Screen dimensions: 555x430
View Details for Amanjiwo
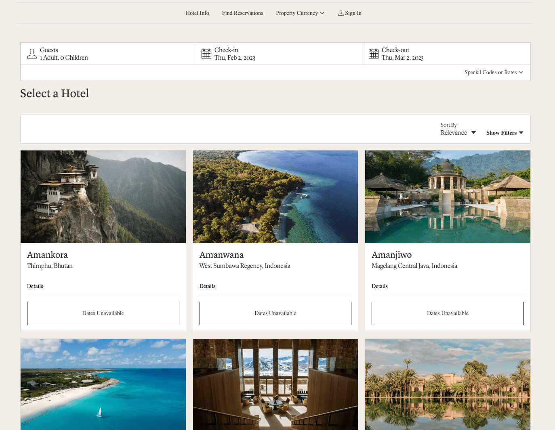click(x=380, y=286)
